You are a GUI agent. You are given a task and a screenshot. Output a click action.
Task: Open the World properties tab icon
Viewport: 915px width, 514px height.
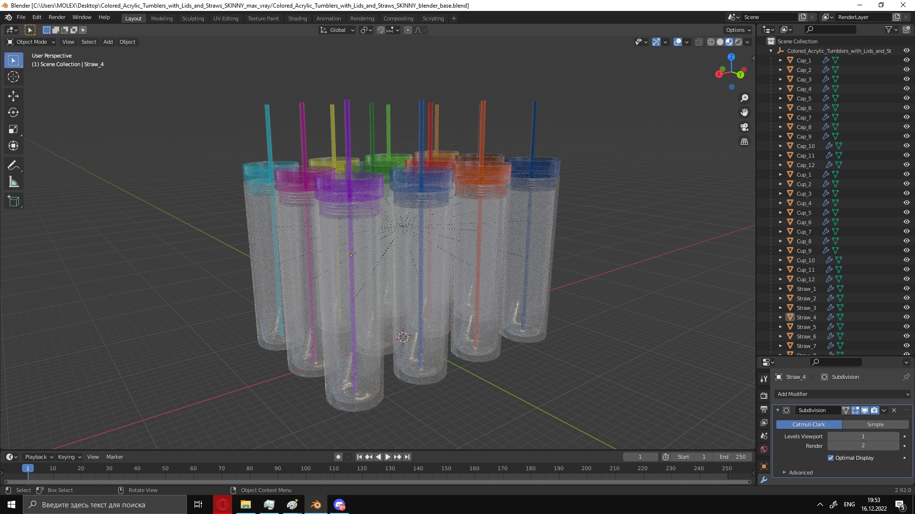764,449
